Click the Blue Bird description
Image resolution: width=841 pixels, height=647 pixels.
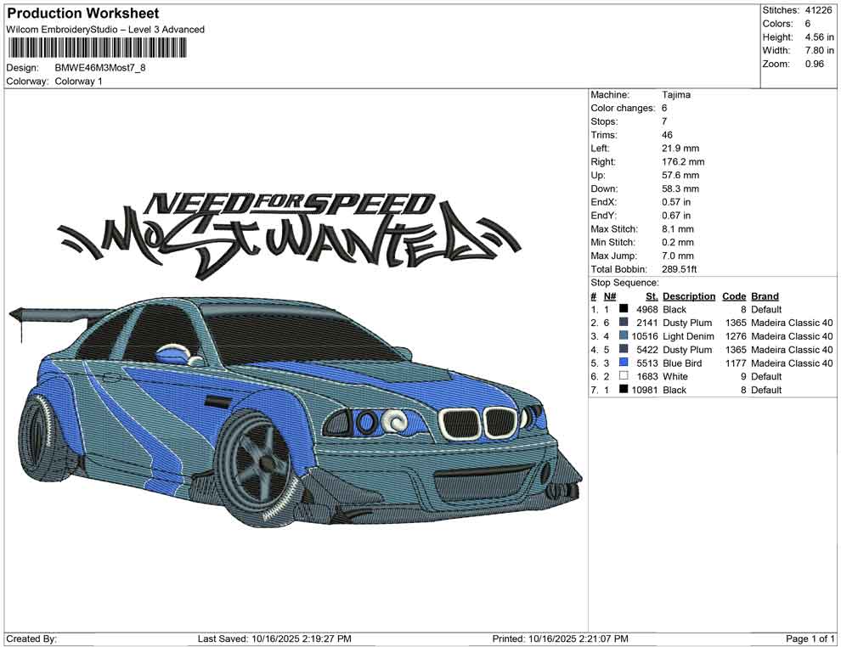(x=681, y=363)
